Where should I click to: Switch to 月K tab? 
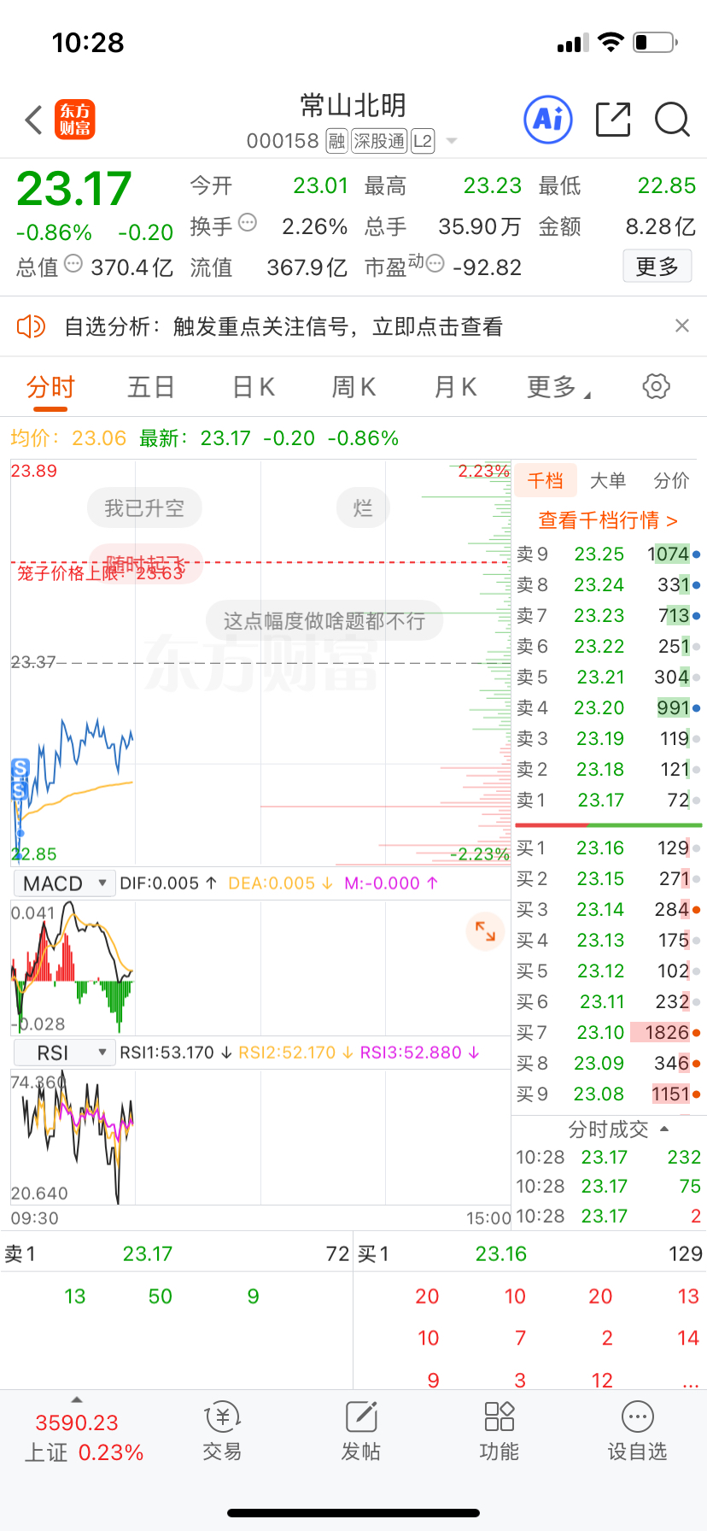coord(455,387)
